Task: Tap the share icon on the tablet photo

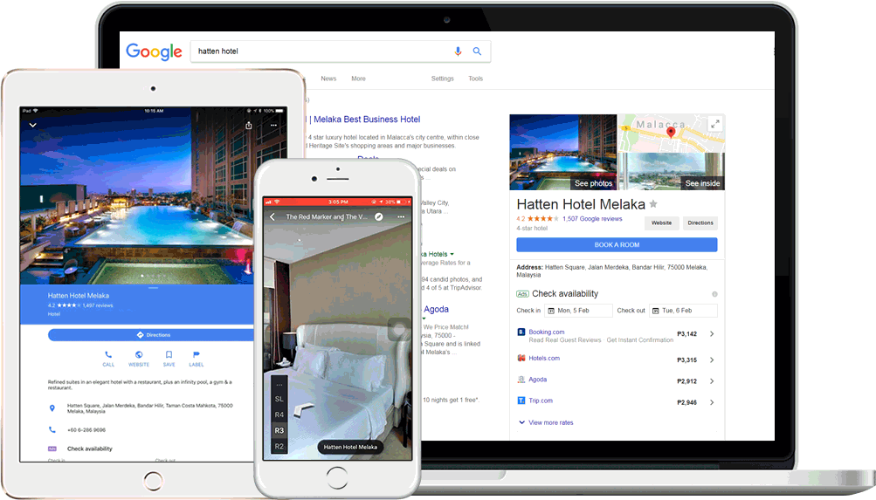Action: point(249,126)
